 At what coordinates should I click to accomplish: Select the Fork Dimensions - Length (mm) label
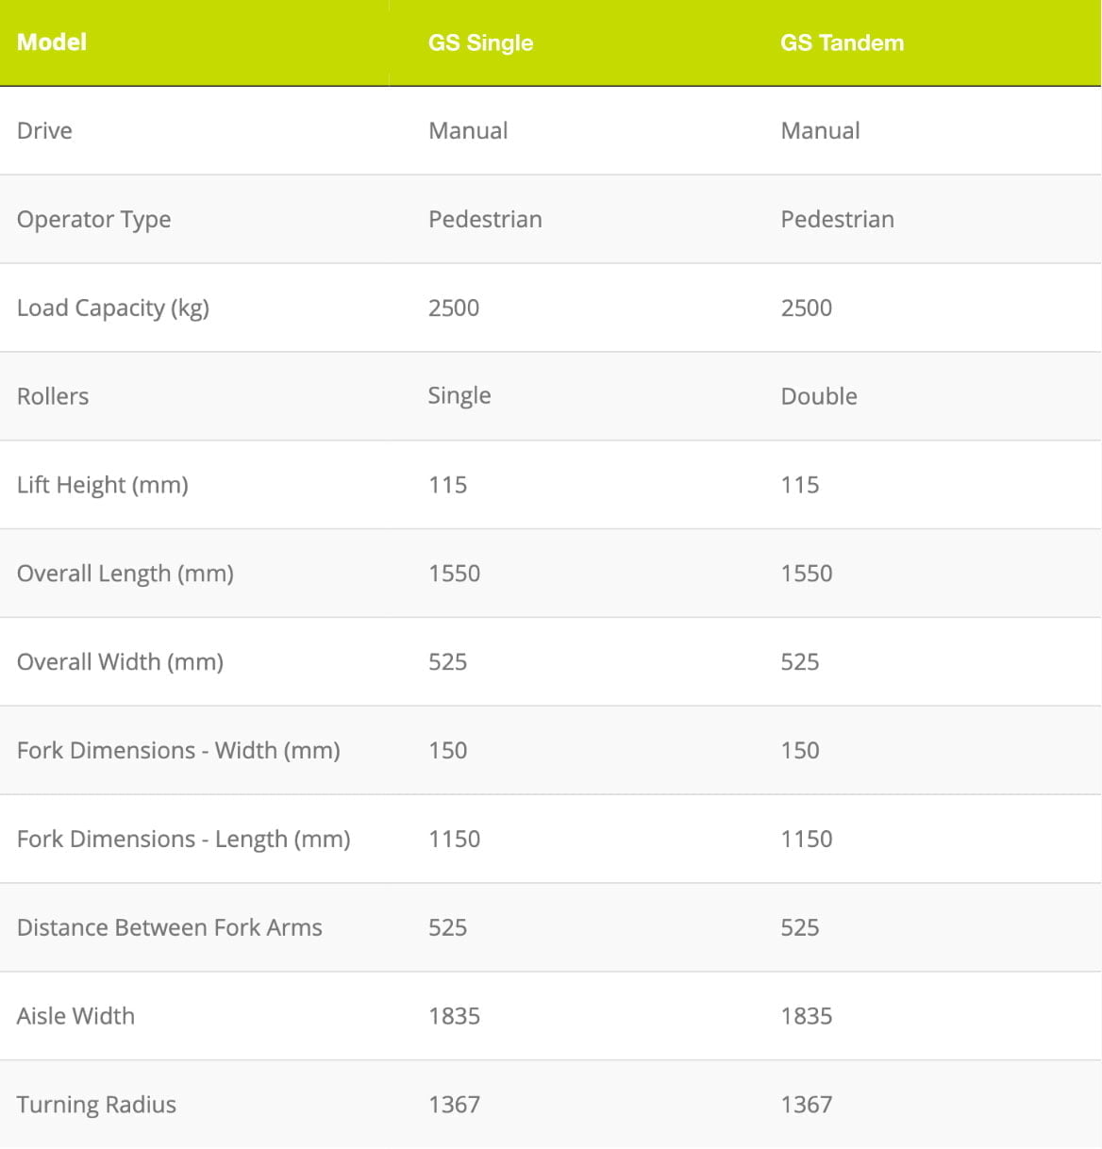pyautogui.click(x=183, y=840)
